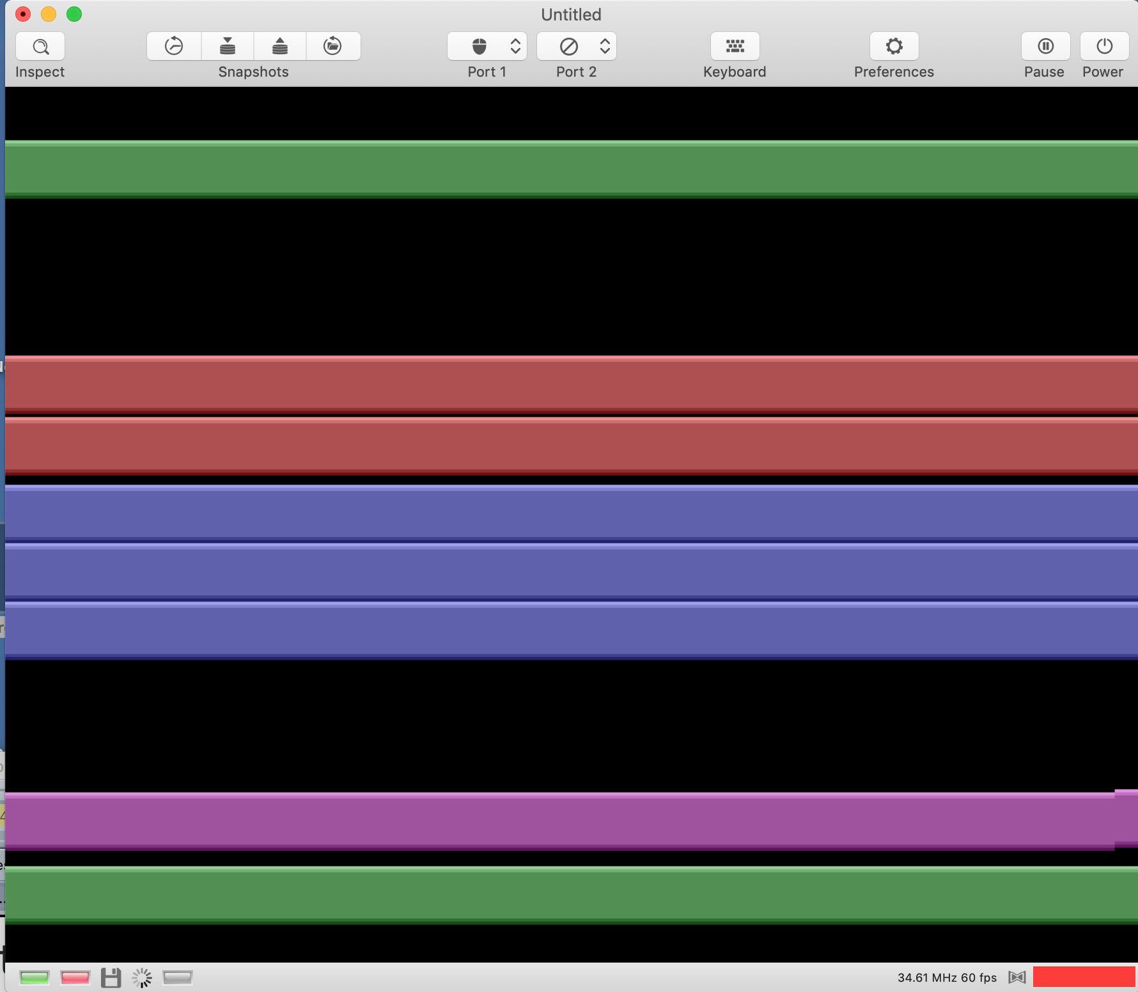This screenshot has width=1138, height=992.
Task: Open the snapshot browser folder icon
Action: pyautogui.click(x=333, y=46)
